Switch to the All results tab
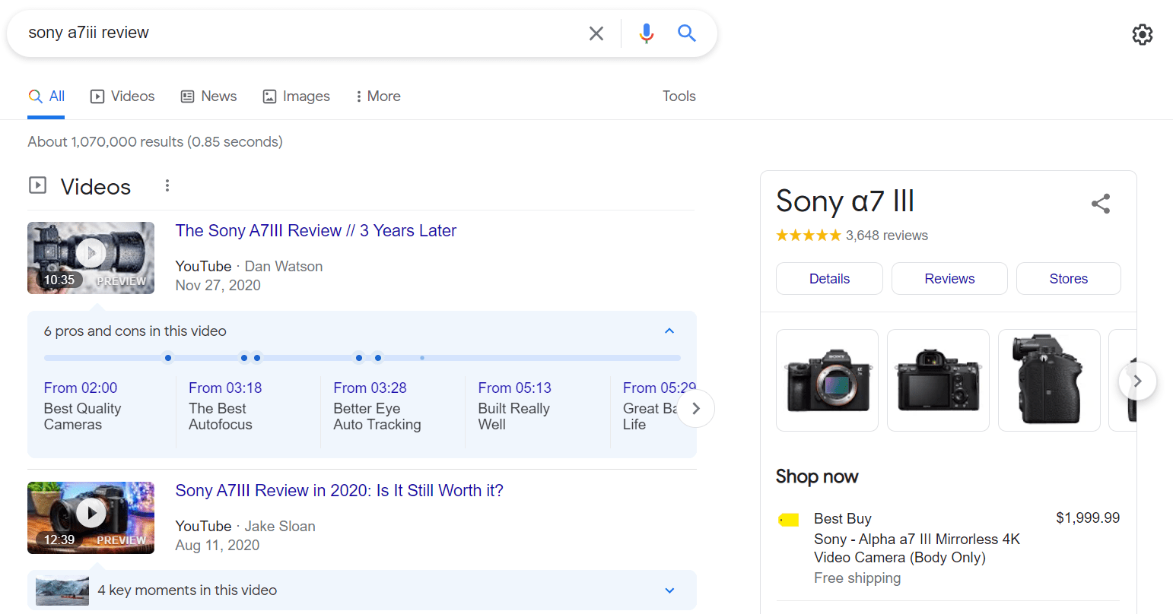 coord(46,97)
